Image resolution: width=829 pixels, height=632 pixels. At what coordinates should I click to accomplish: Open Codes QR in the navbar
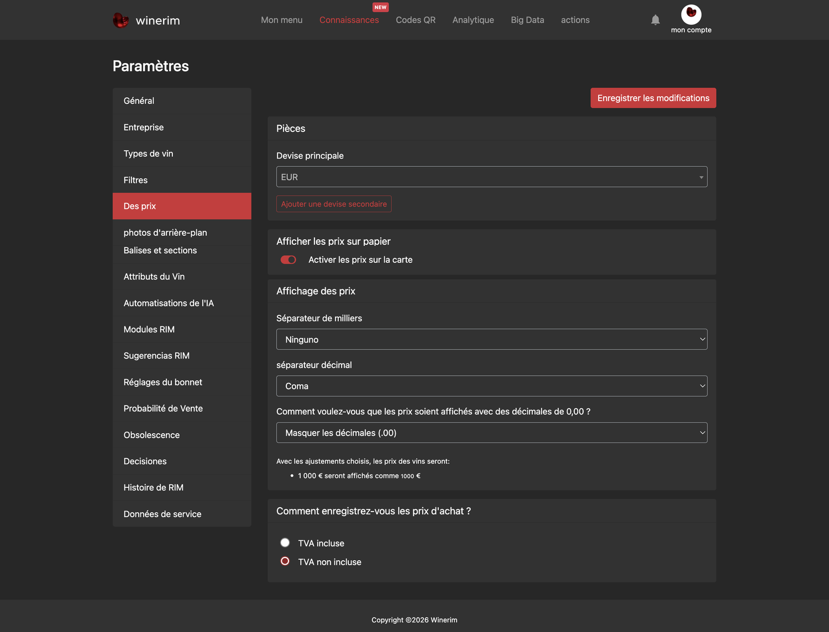coord(416,20)
